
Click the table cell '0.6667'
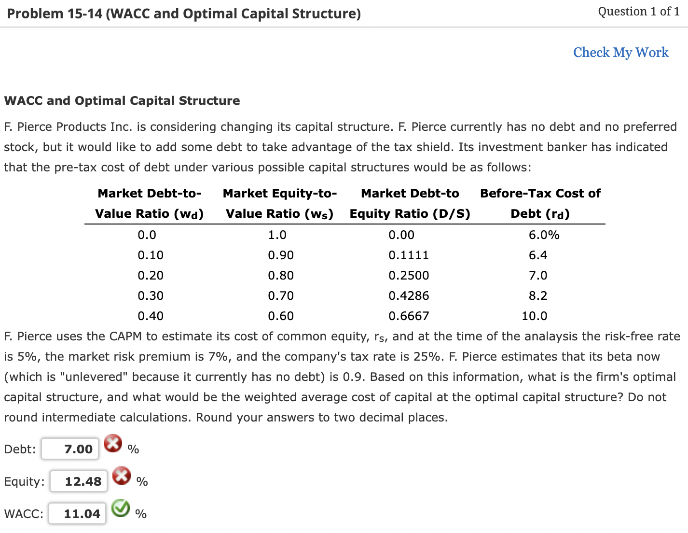click(x=409, y=316)
